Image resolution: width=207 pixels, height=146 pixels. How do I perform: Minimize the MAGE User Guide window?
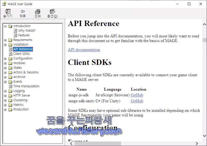click(x=177, y=4)
